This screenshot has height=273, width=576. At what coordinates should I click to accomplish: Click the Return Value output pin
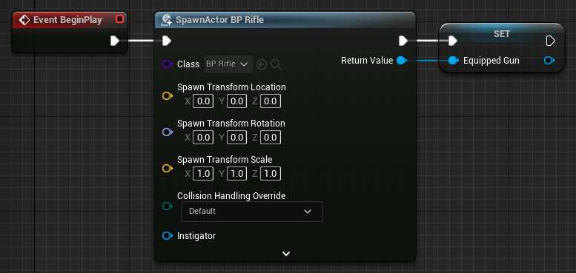(402, 61)
